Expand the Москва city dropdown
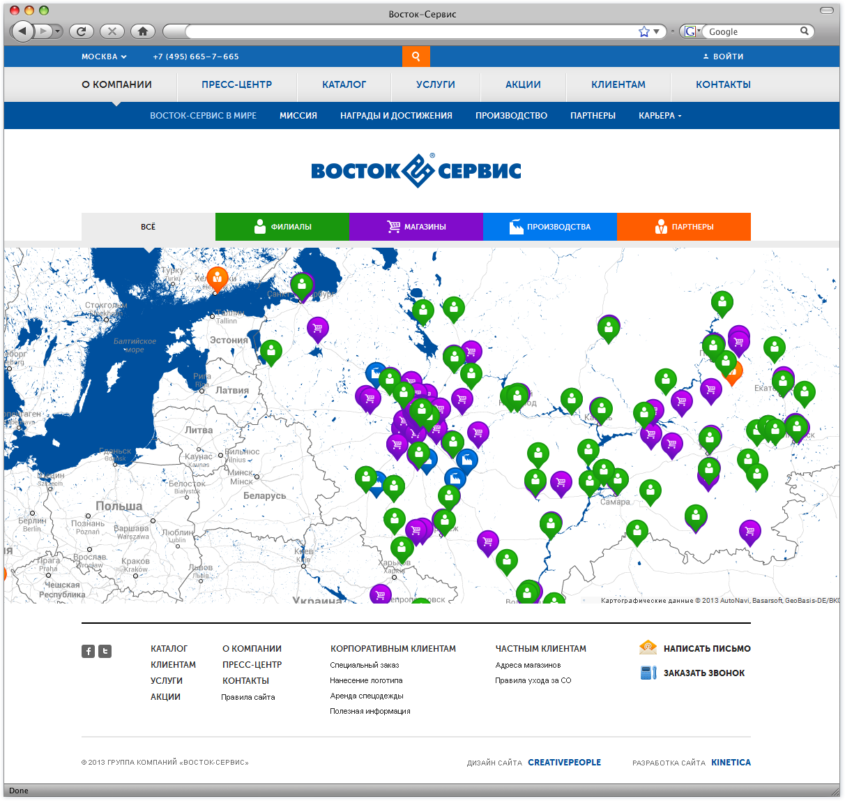Image resolution: width=845 pixels, height=801 pixels. 104,57
